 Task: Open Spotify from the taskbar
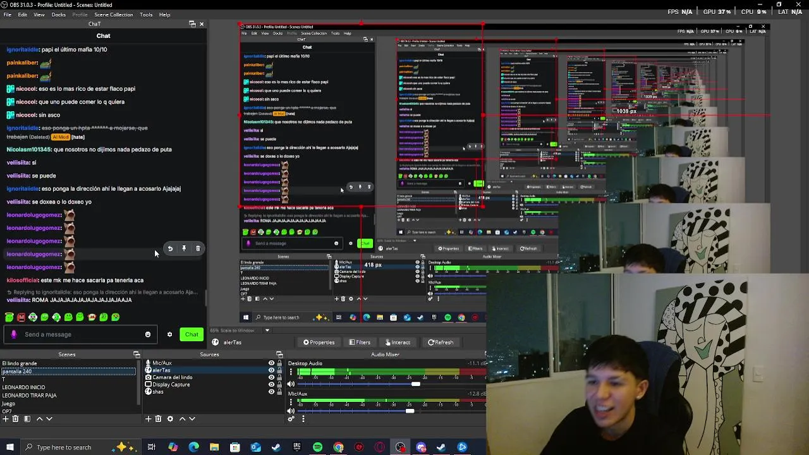pos(317,447)
